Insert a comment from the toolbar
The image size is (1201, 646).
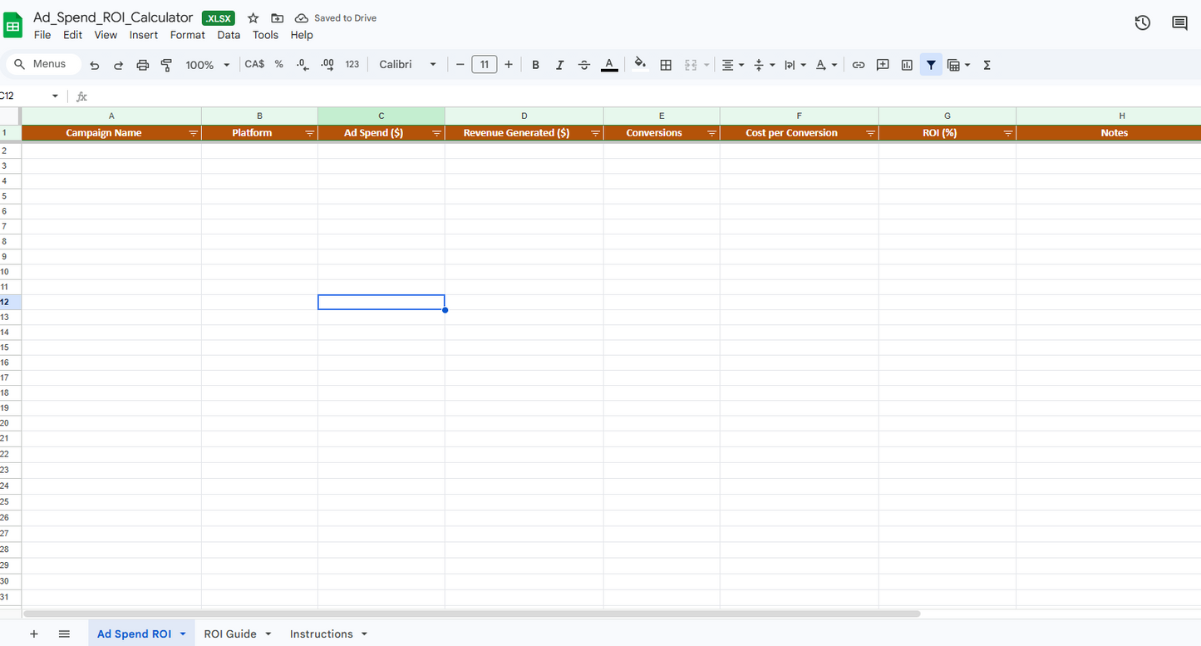pyautogui.click(x=882, y=64)
